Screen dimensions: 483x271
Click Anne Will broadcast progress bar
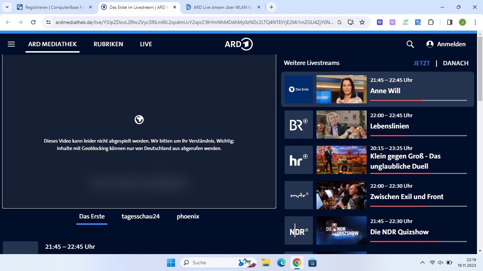pyautogui.click(x=419, y=100)
